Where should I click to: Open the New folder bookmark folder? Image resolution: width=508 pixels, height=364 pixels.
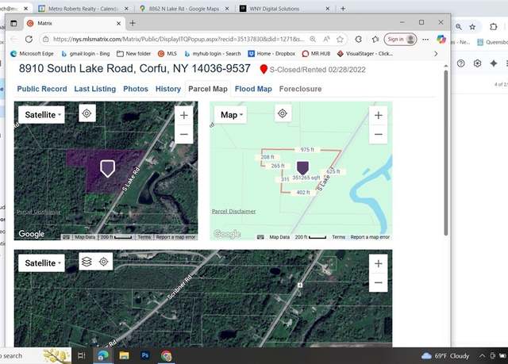point(134,54)
